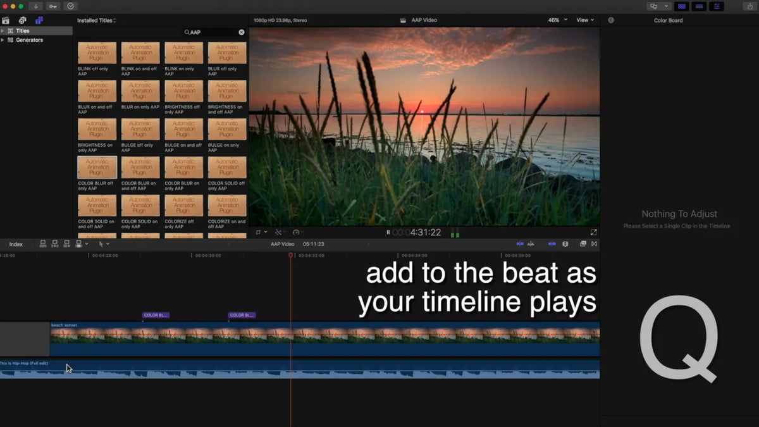Click the 4:31:22 timecode display
This screenshot has width=759, height=427.
[x=417, y=232]
